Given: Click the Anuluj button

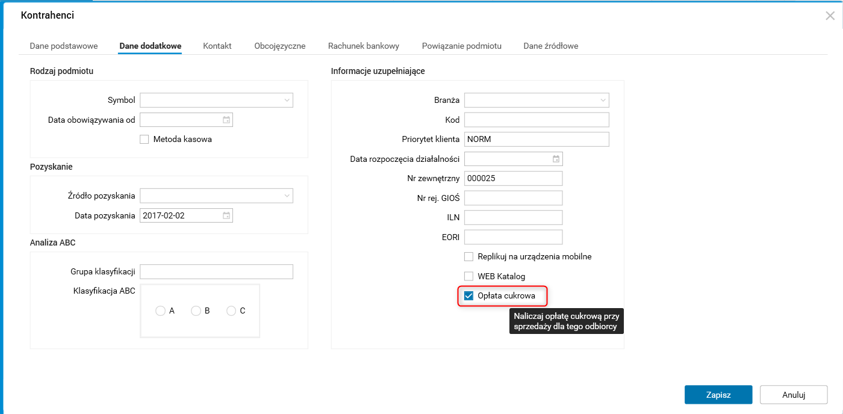Looking at the screenshot, I should coord(794,395).
